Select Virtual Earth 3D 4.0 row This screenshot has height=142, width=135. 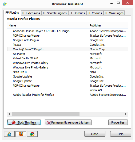click(67, 58)
